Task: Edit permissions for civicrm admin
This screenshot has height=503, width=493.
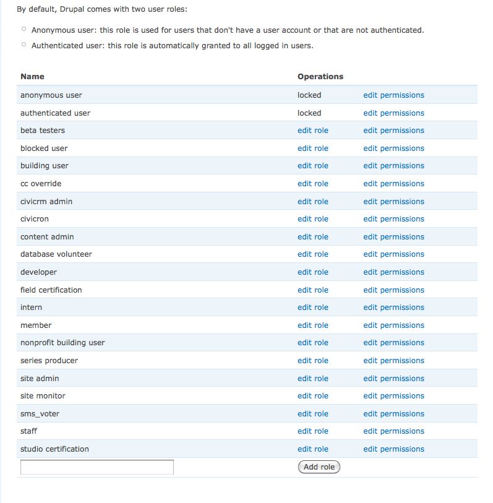Action: coord(393,202)
